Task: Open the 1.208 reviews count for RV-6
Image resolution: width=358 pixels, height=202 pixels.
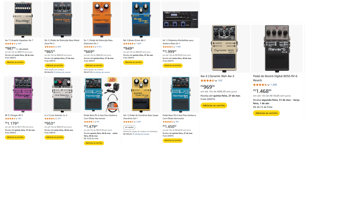Action: click(274, 85)
